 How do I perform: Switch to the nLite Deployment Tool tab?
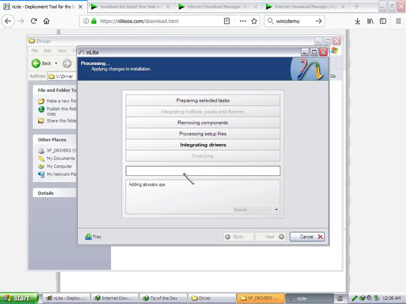coord(44,7)
